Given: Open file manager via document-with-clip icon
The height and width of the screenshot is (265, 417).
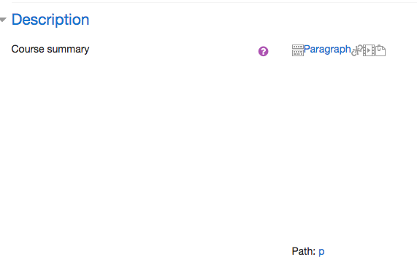Looking at the screenshot, I should [x=380, y=50].
